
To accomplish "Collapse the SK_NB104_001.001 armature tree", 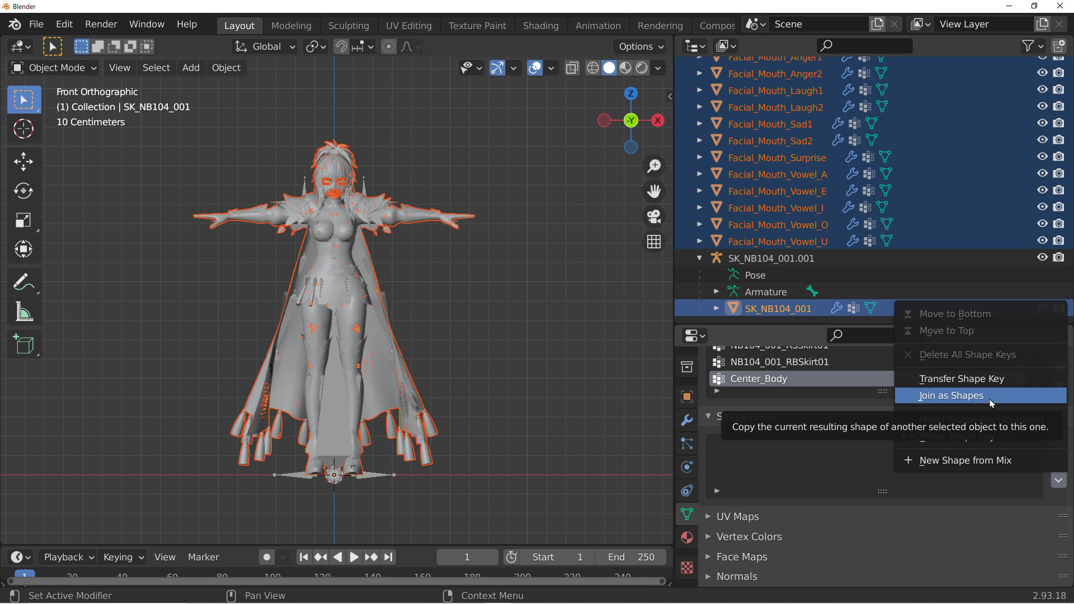I will tap(699, 258).
